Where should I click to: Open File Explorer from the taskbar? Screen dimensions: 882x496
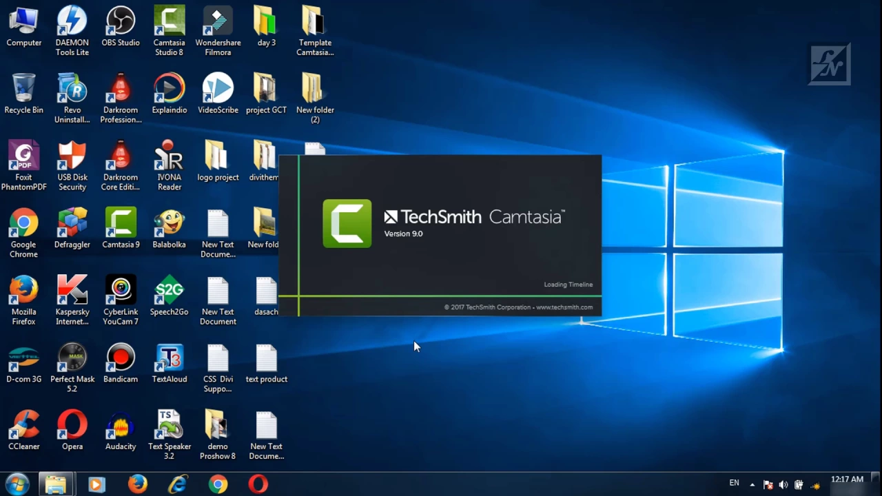56,484
